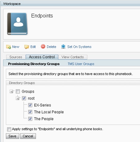Switch to the View Contacts tab
The image size is (140, 142).
pyautogui.click(x=73, y=57)
